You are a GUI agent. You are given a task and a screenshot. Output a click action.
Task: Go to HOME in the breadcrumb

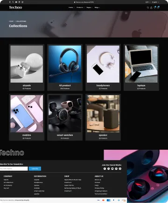(x=11, y=21)
